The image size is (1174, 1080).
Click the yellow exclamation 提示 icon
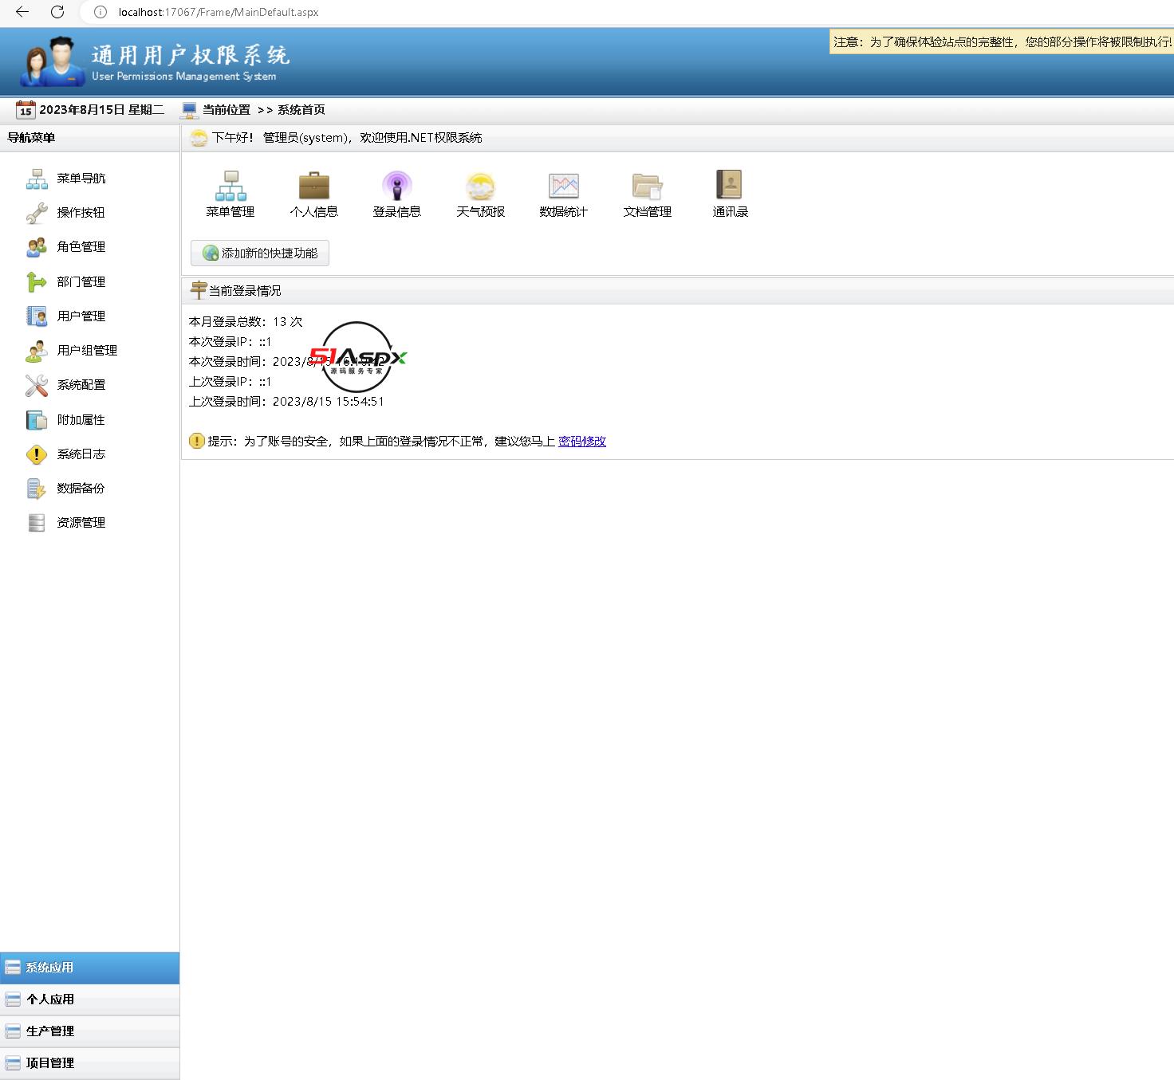pyautogui.click(x=197, y=441)
